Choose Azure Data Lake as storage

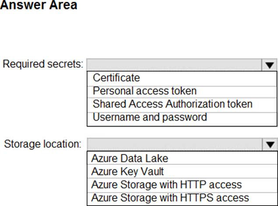click(x=130, y=158)
